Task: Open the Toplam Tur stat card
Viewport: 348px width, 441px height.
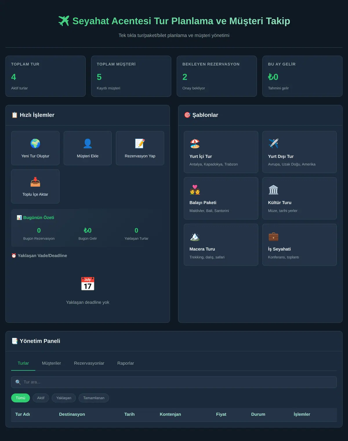Action: coord(46,76)
